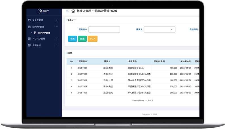Click amount 150,000
225x130 pixels.
174,68
